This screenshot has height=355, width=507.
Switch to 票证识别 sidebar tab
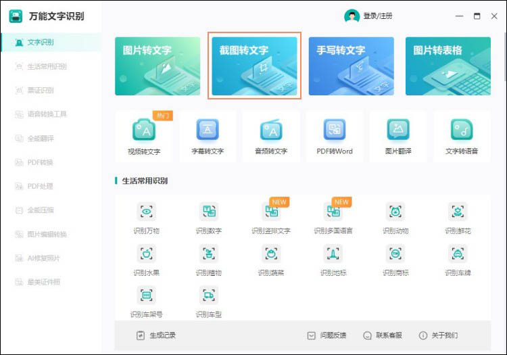[x=51, y=90]
